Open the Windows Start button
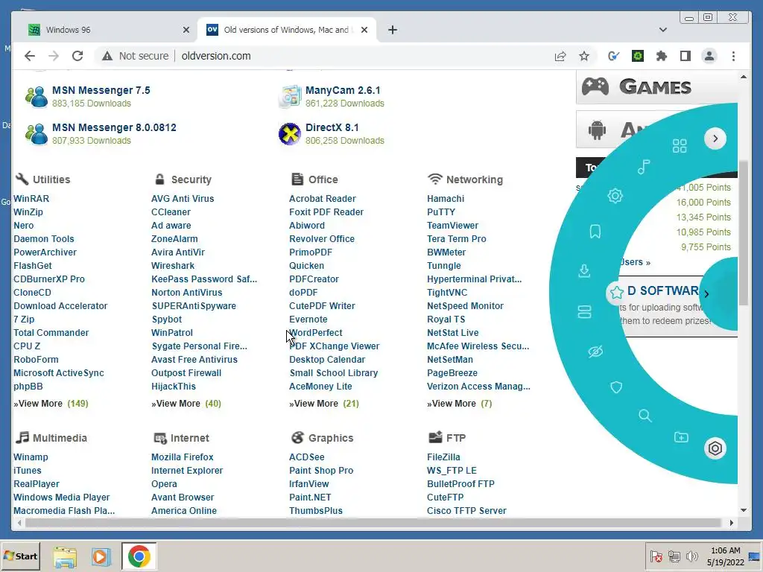The width and height of the screenshot is (763, 572). [x=20, y=556]
